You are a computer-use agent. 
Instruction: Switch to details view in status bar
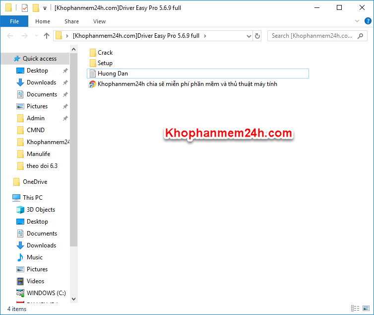pos(355,309)
